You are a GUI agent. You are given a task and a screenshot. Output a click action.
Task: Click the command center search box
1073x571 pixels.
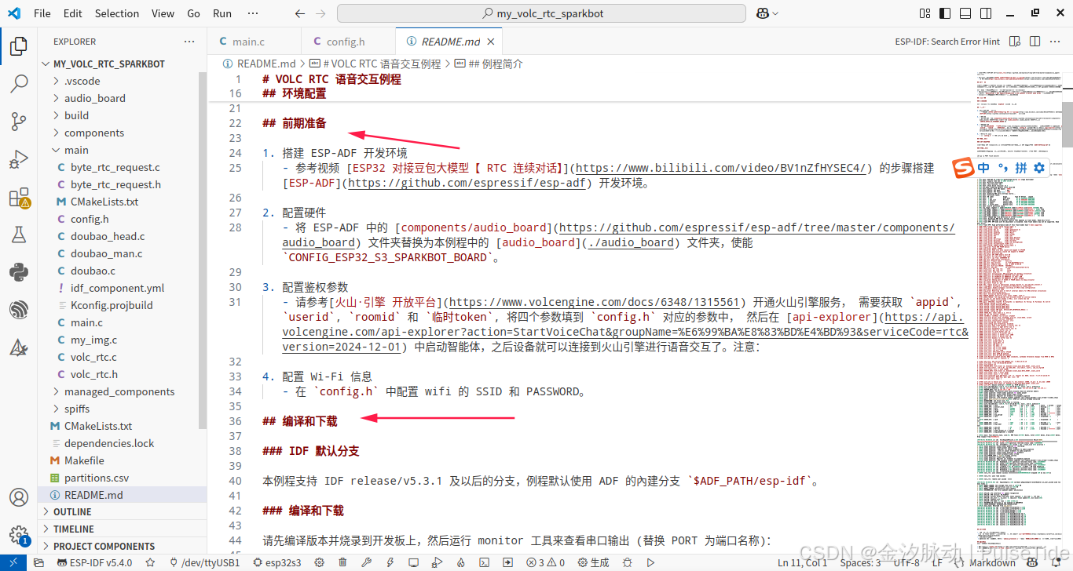coord(541,13)
